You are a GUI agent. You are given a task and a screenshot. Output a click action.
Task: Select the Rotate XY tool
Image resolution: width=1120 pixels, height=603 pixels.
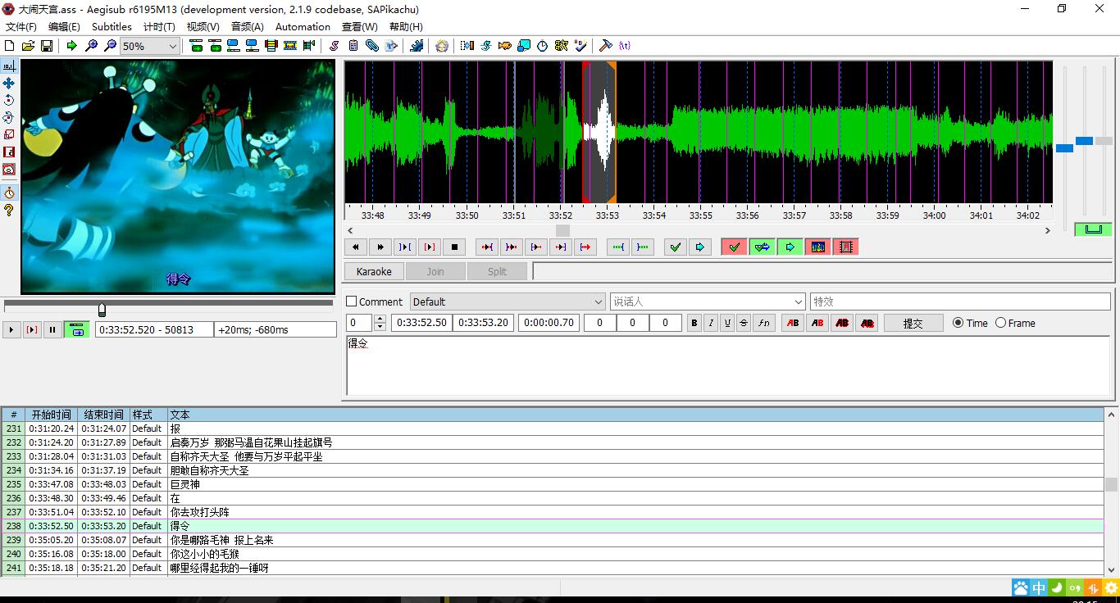click(9, 117)
